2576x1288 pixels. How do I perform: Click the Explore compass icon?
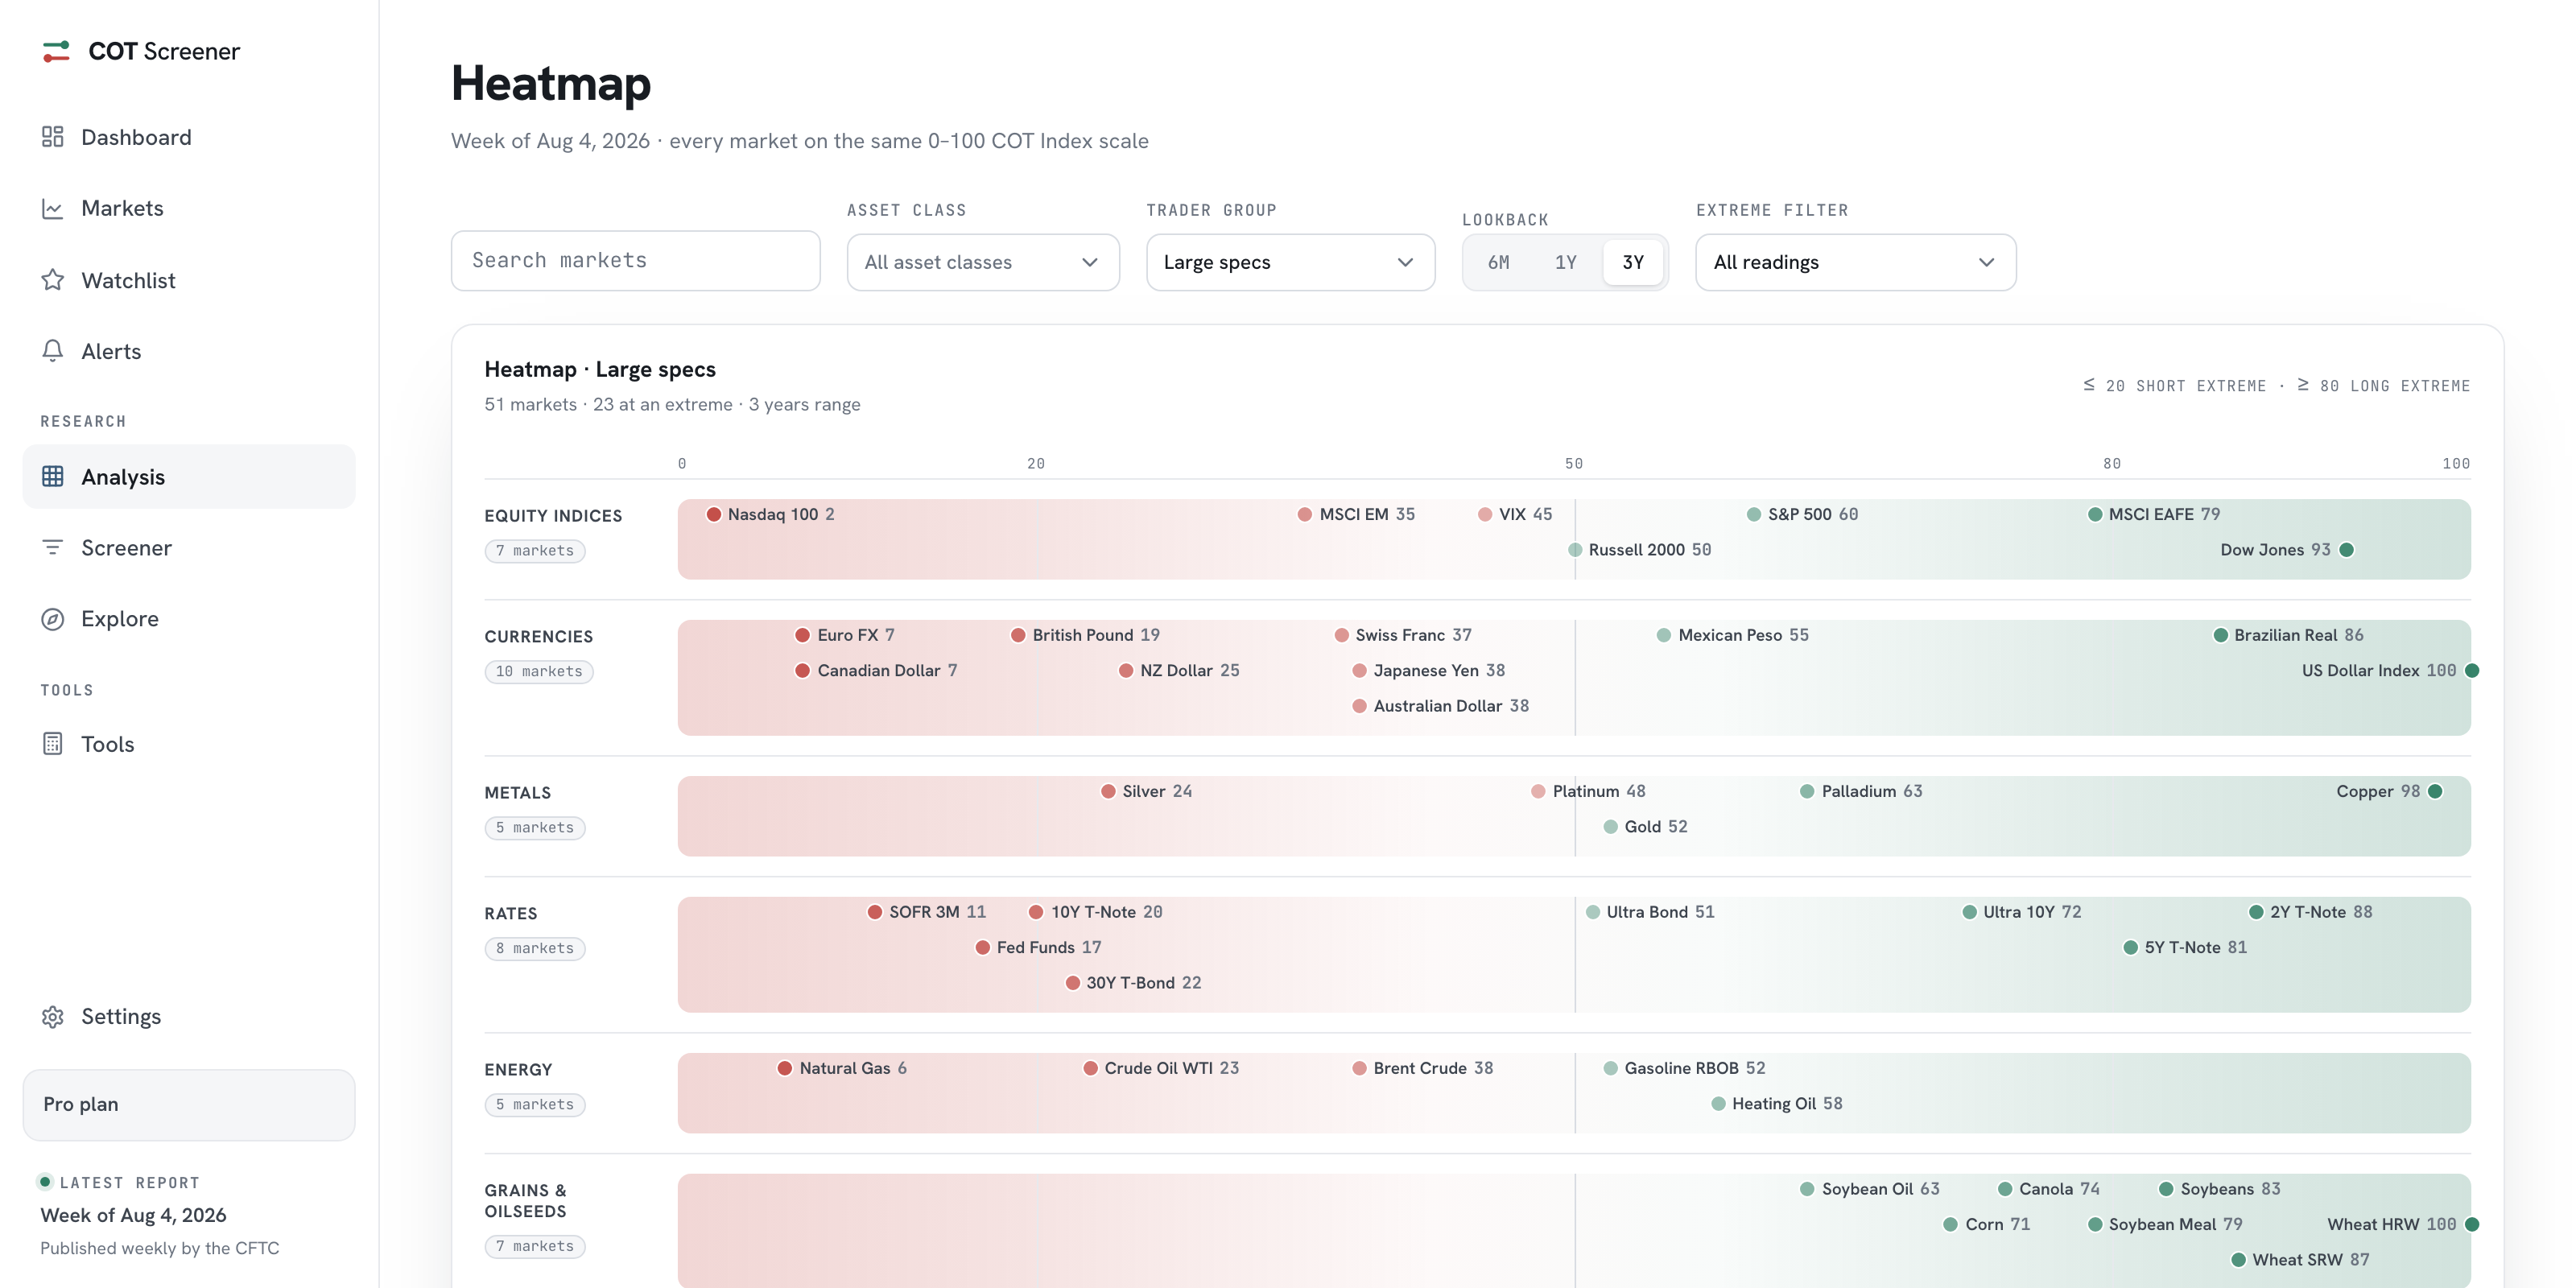click(52, 619)
